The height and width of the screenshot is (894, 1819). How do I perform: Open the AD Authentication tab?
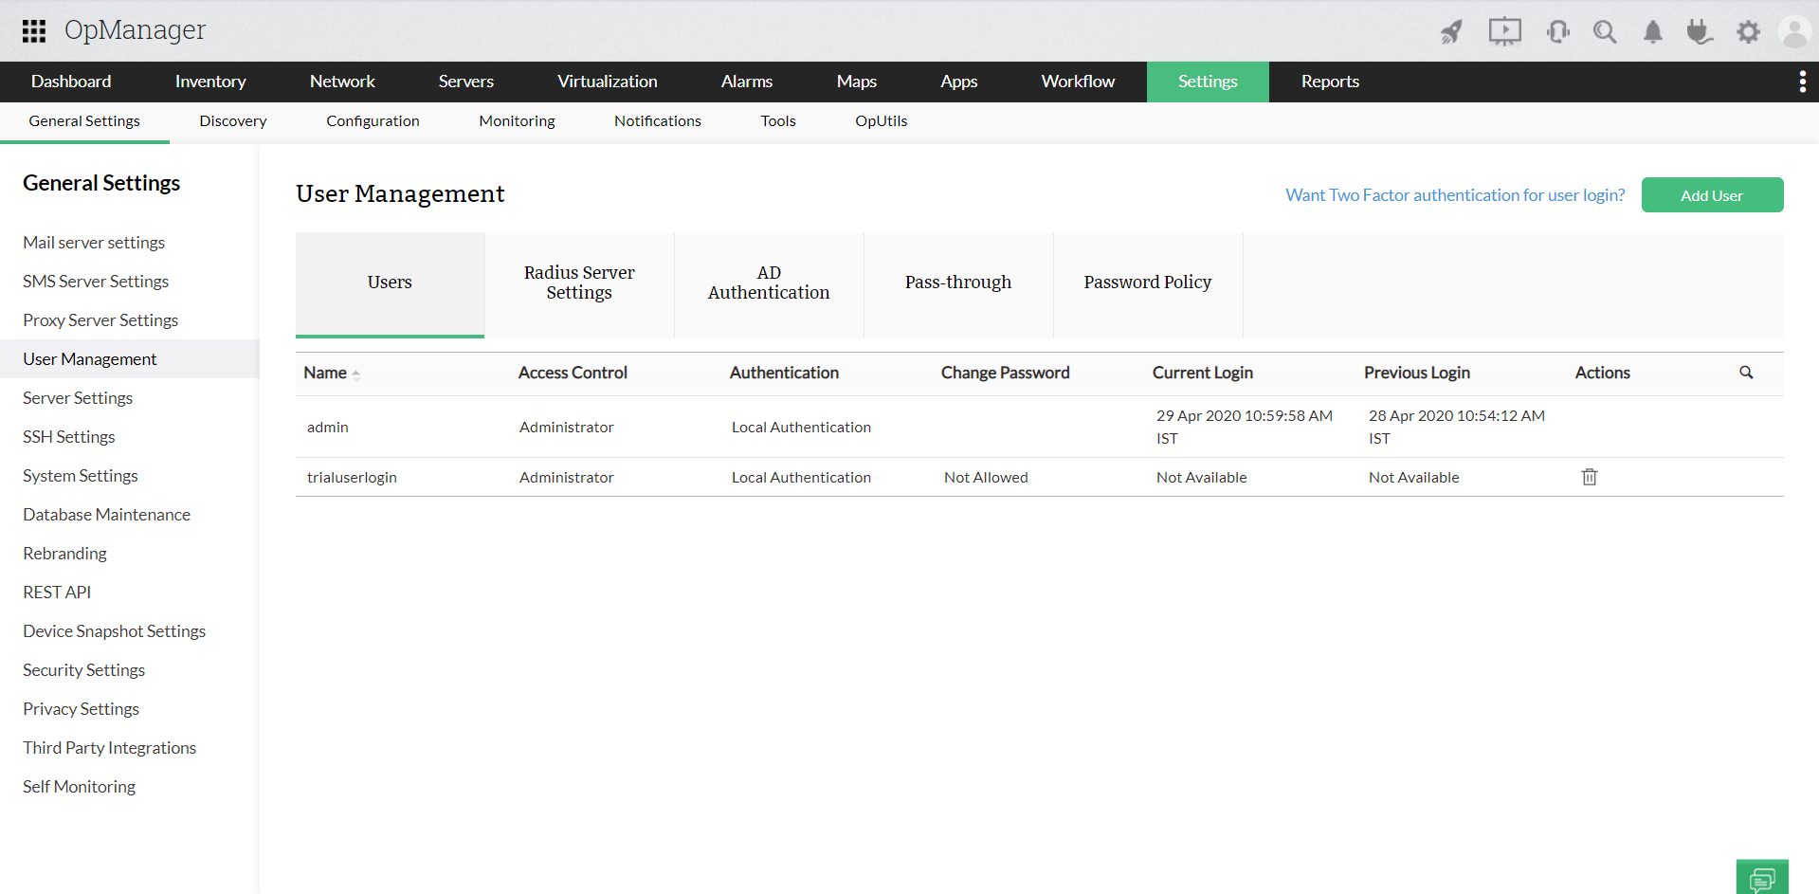[769, 283]
